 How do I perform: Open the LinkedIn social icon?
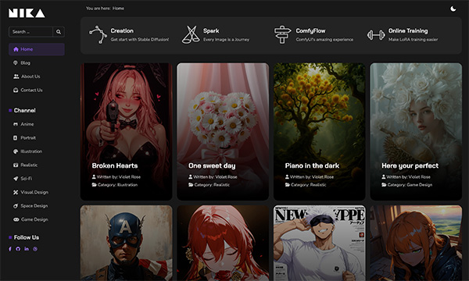pyautogui.click(x=27, y=249)
